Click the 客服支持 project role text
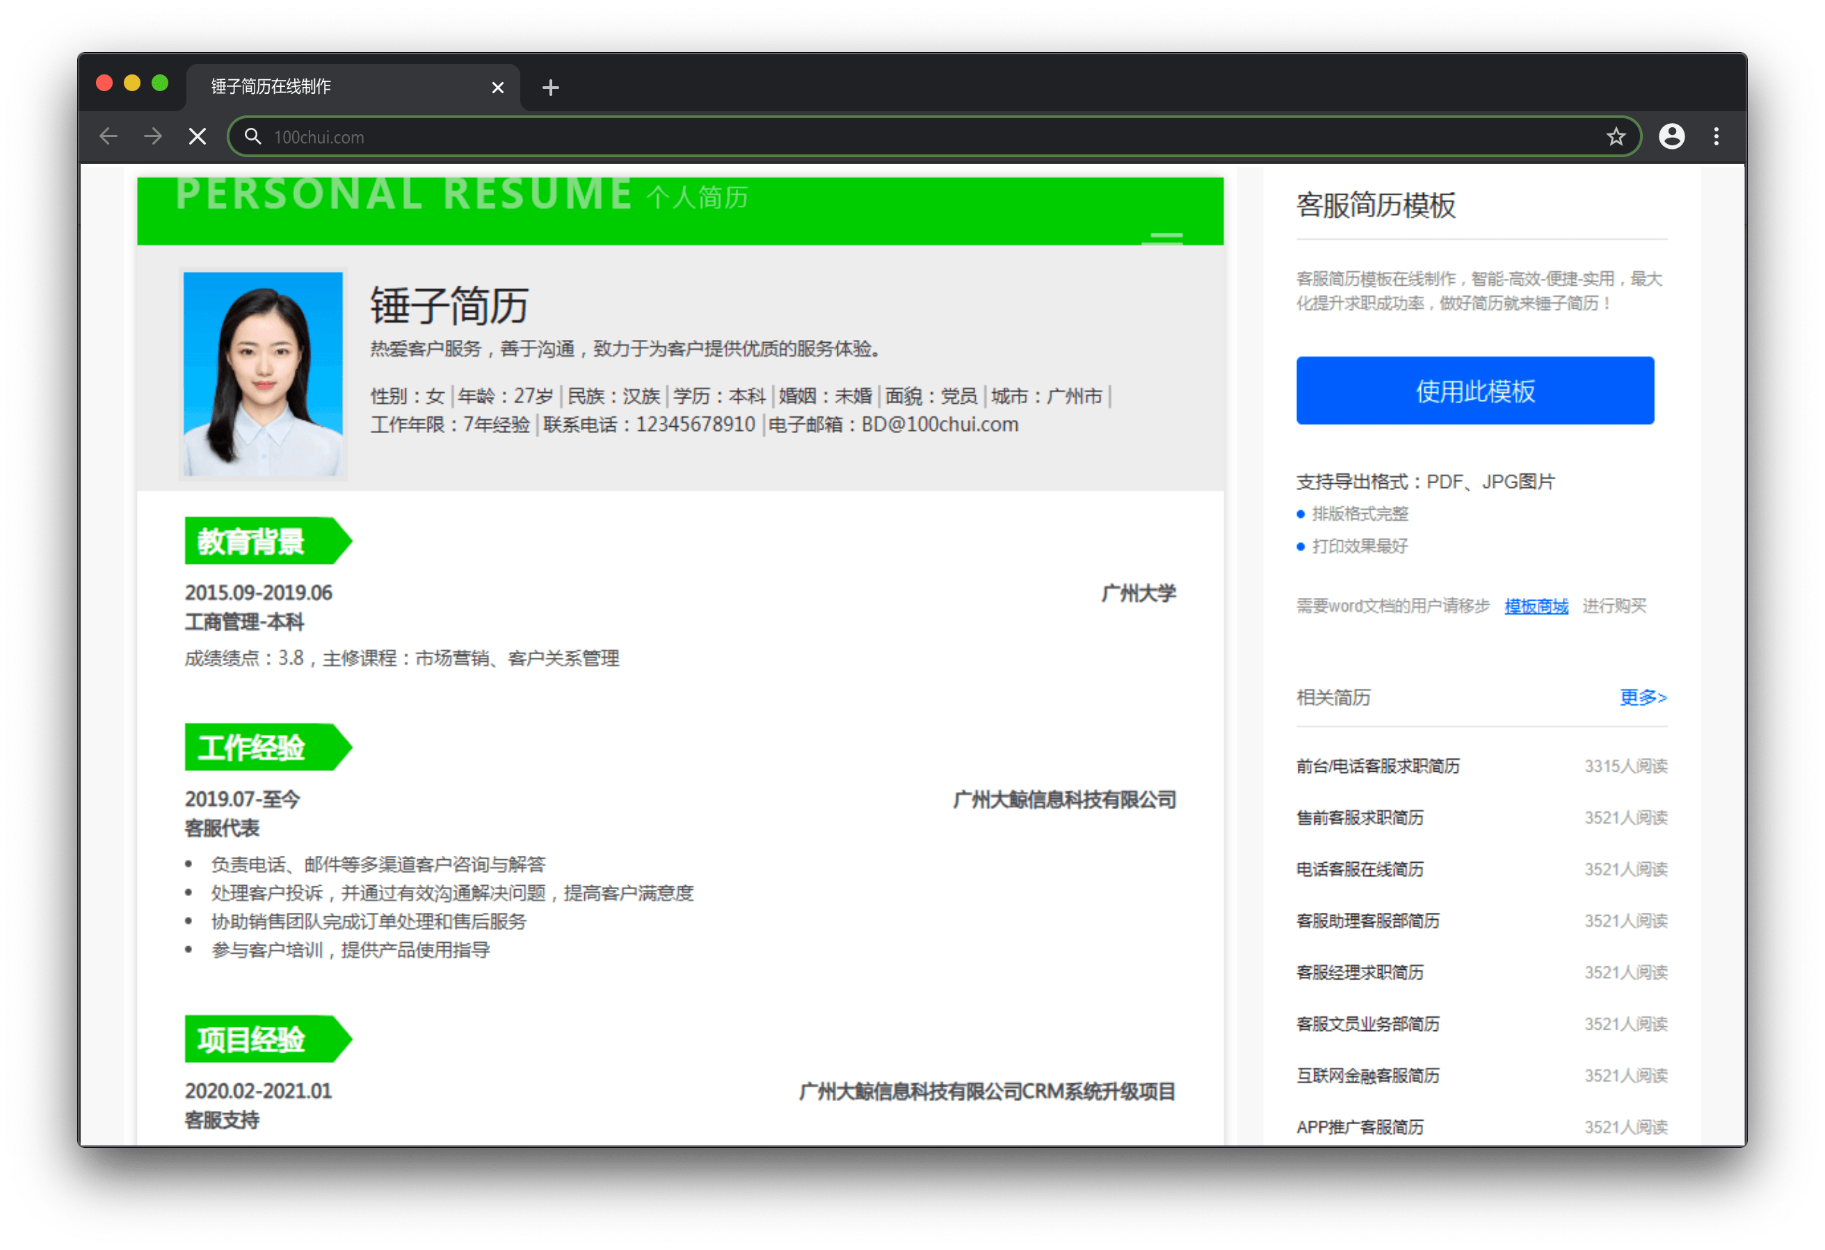Image resolution: width=1825 pixels, height=1250 pixels. coord(223,1121)
